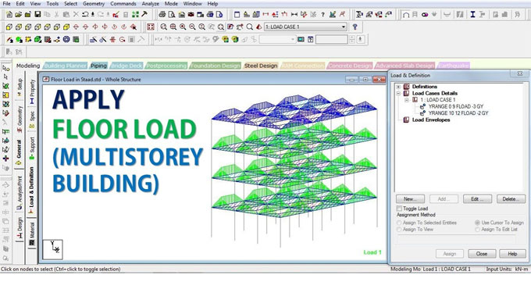Select the Isometric View cube icon

pyautogui.click(x=66, y=27)
